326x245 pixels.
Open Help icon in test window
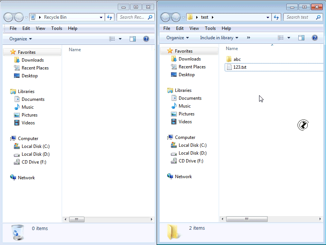click(315, 38)
